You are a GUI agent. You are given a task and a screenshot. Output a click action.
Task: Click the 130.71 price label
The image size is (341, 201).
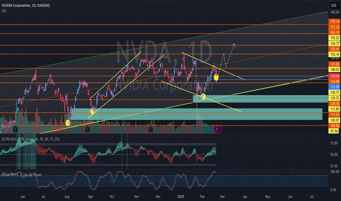(334, 92)
